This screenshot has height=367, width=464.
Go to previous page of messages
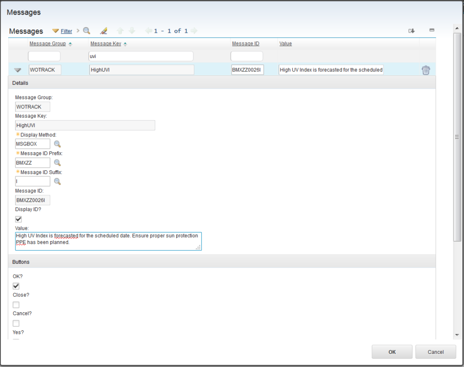pos(148,31)
